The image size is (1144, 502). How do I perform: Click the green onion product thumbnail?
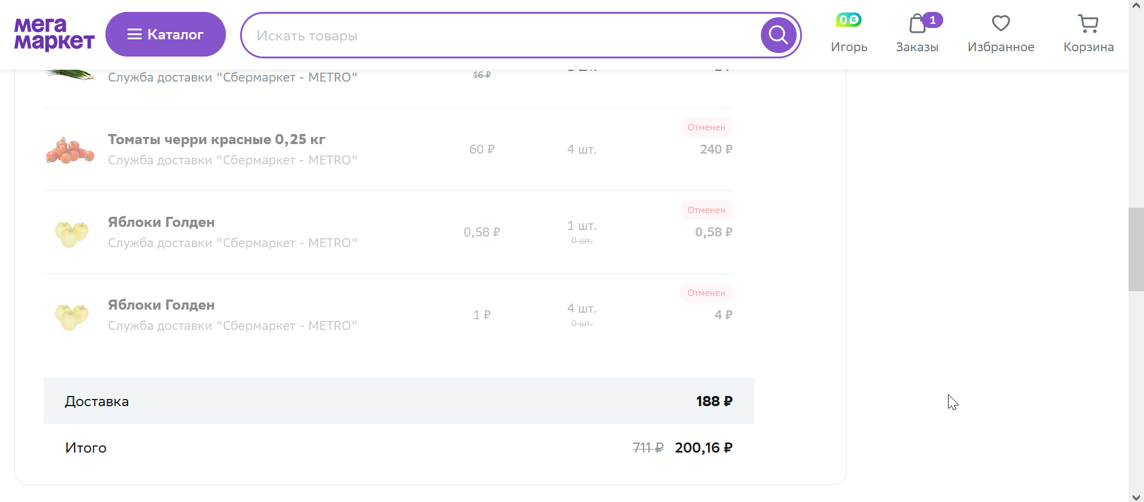pyautogui.click(x=70, y=75)
